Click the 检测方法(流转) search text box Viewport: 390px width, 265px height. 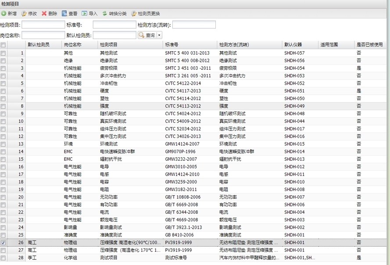193,25
